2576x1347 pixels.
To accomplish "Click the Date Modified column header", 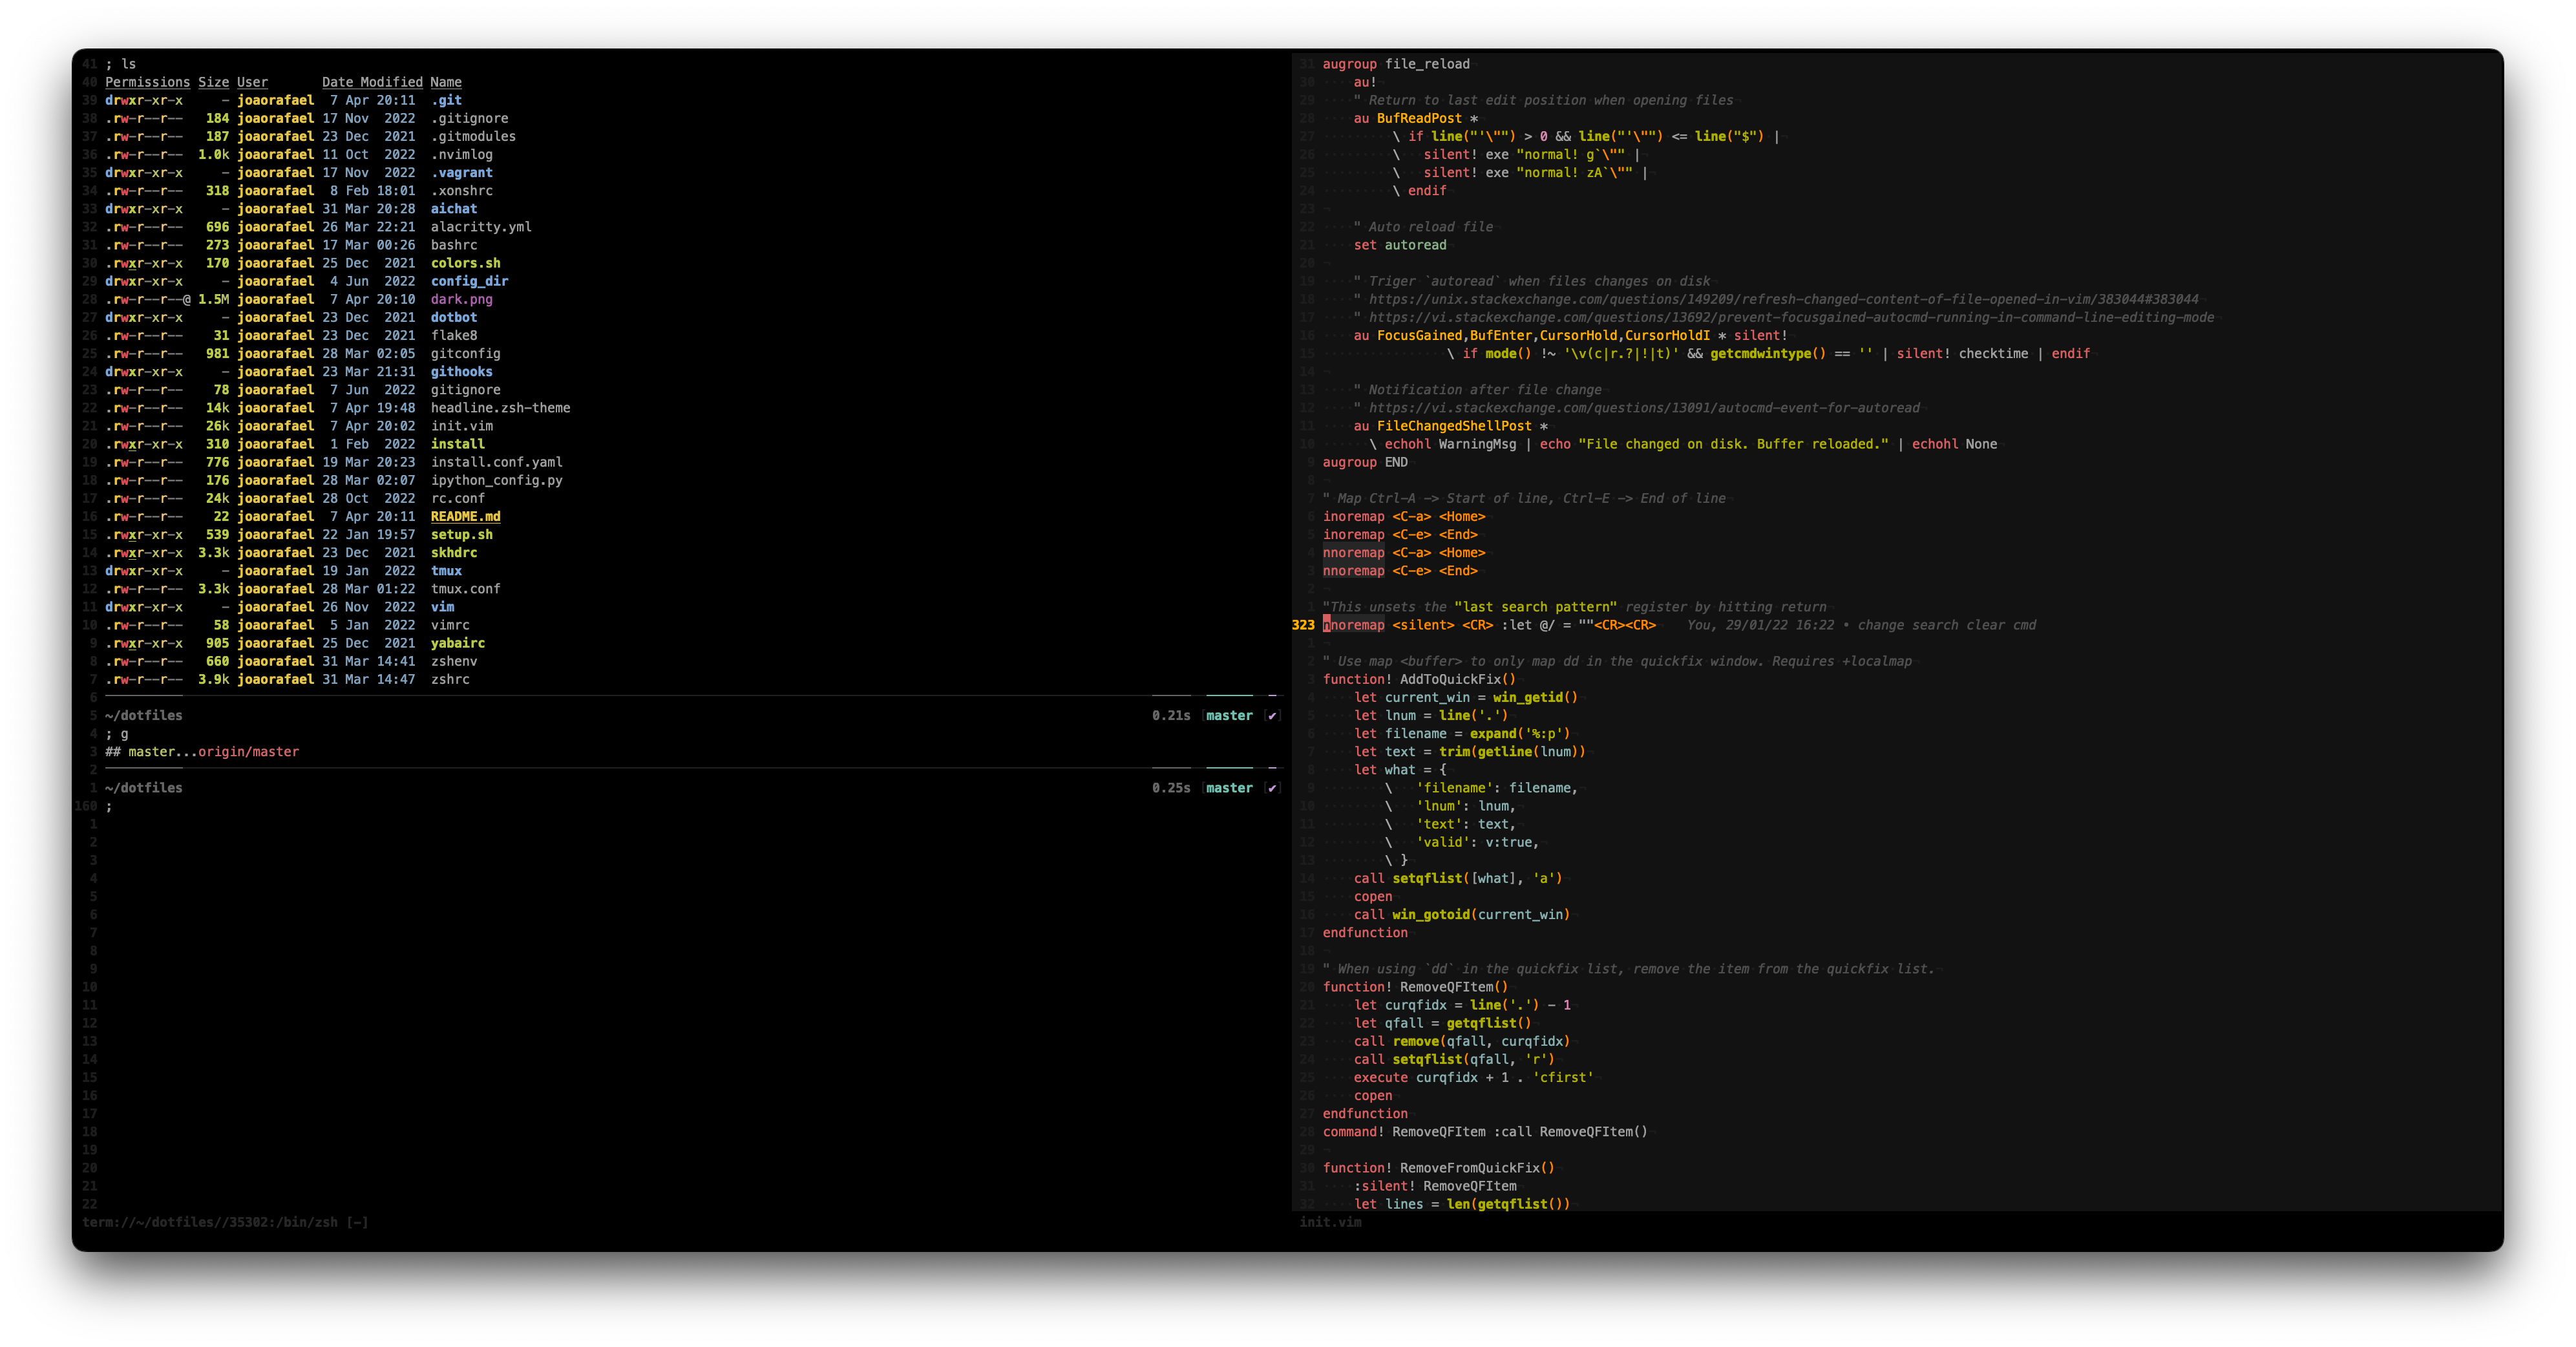I will (x=372, y=82).
